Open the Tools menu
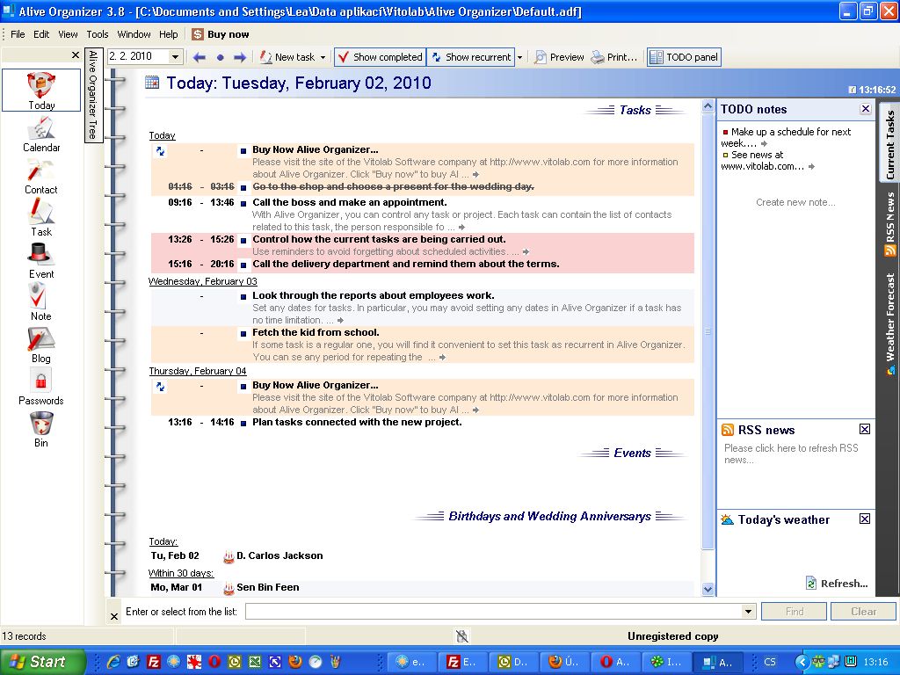This screenshot has width=900, height=675. (98, 34)
